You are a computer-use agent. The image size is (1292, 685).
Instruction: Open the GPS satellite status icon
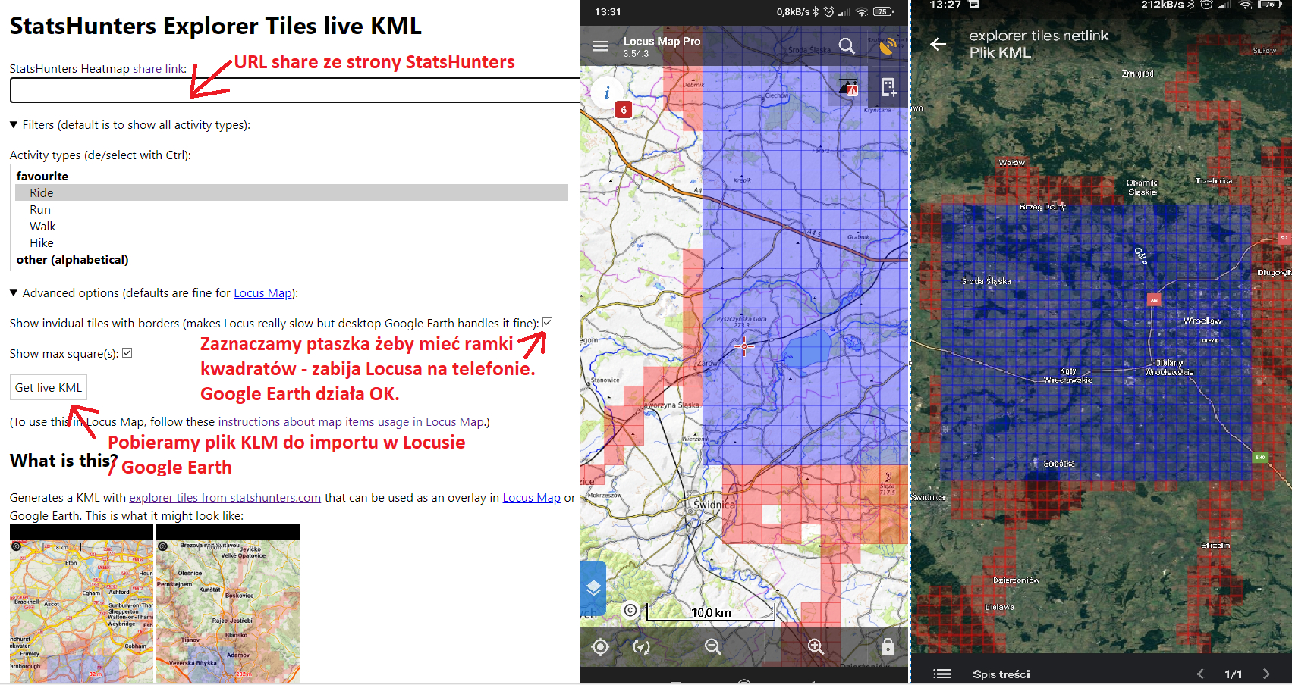tap(887, 46)
